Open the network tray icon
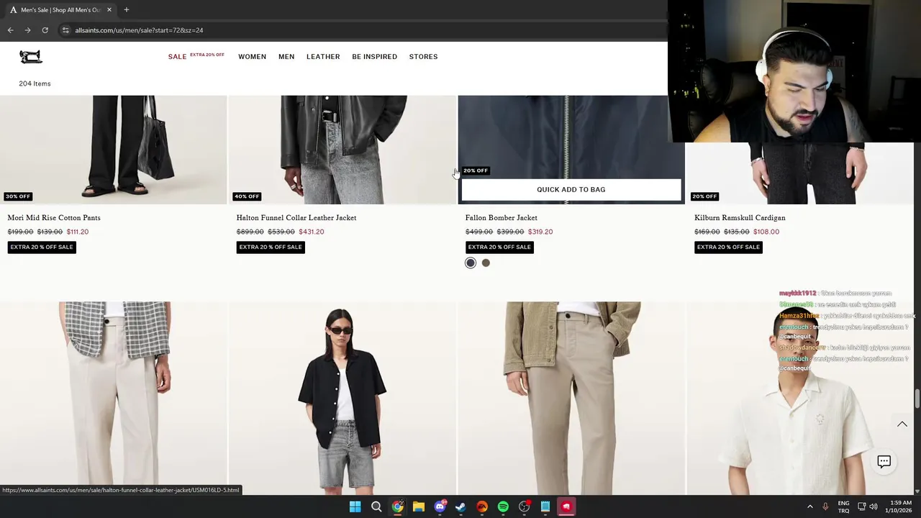921x518 pixels. pyautogui.click(x=862, y=506)
